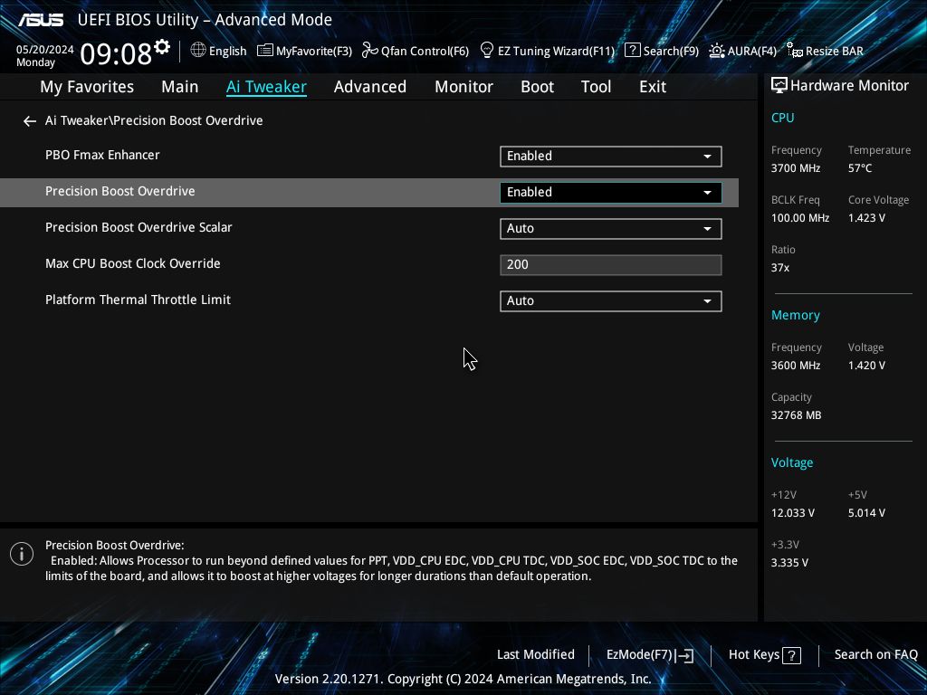
Task: Open the Tool tab
Action: pos(596,87)
